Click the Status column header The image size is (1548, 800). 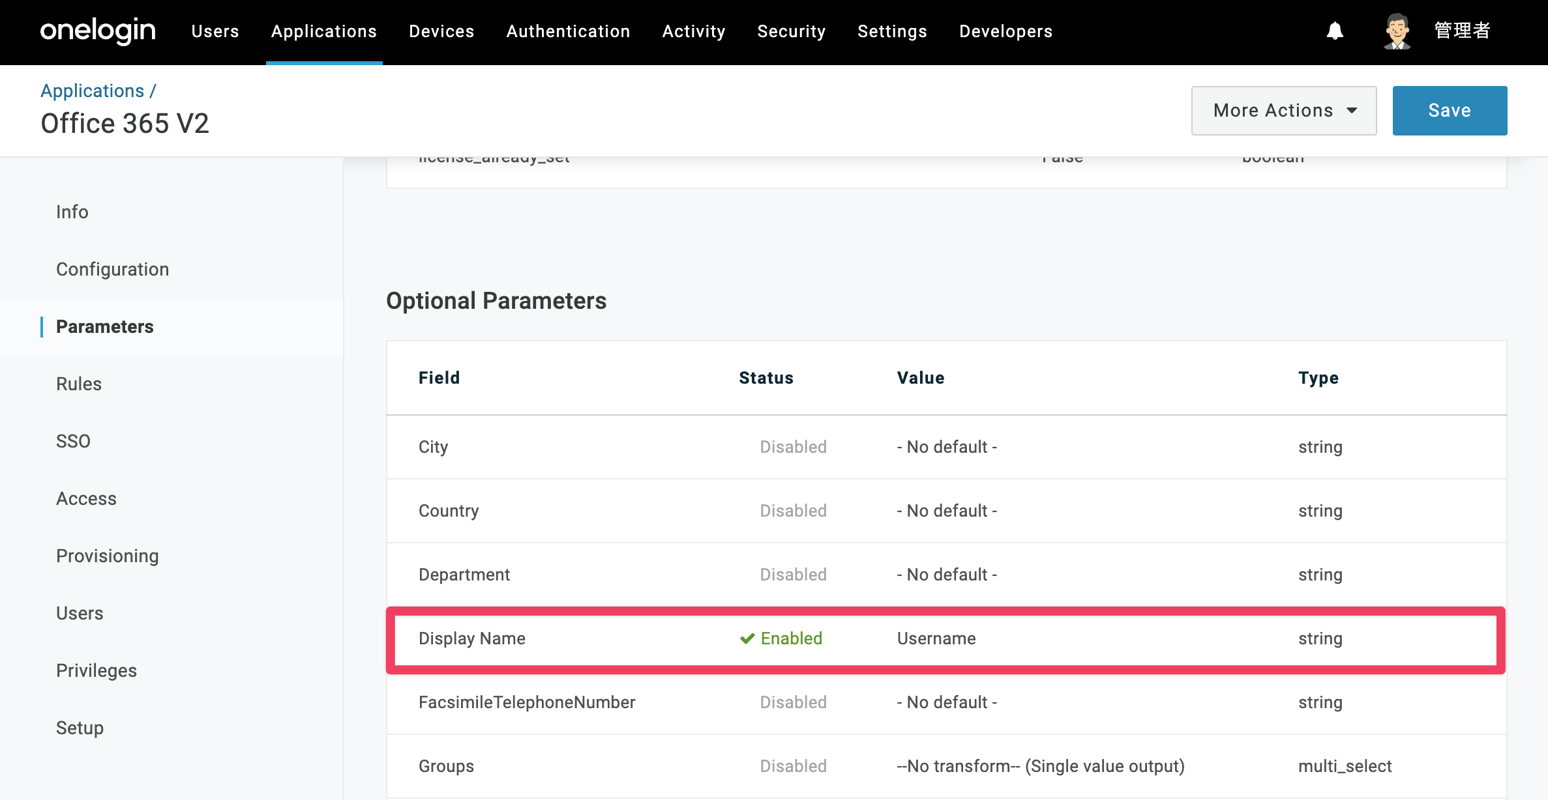click(x=766, y=378)
